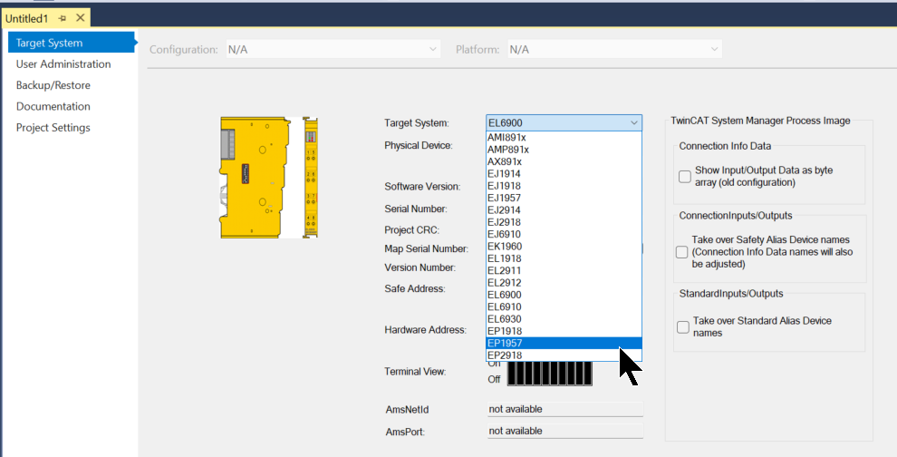The image size is (897, 457).
Task: Click the Terminal View DIP switch block
Action: click(550, 374)
